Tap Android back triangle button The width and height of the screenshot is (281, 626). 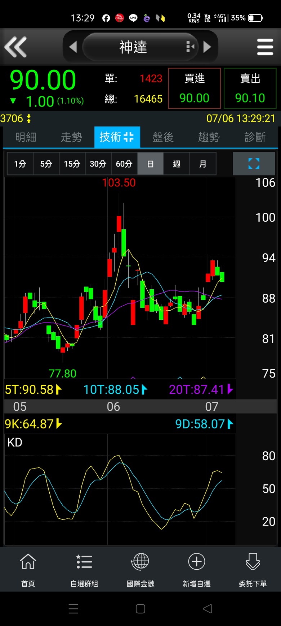(208, 609)
